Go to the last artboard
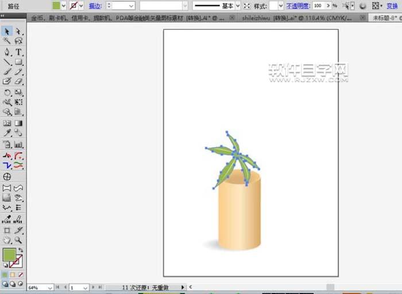This screenshot has height=294, width=402. [x=100, y=287]
